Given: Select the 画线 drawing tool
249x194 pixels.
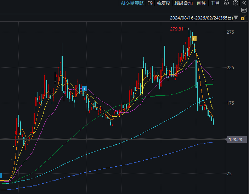Looking at the screenshot, I should click(x=202, y=3).
